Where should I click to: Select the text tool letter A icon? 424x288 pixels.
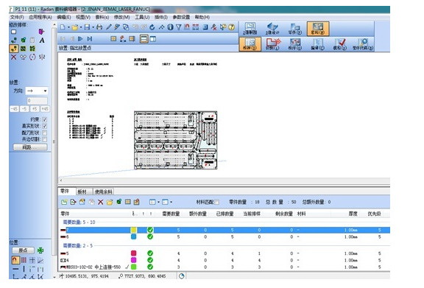(x=42, y=41)
